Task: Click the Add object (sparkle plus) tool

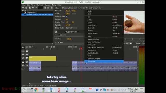Action: [23, 69]
